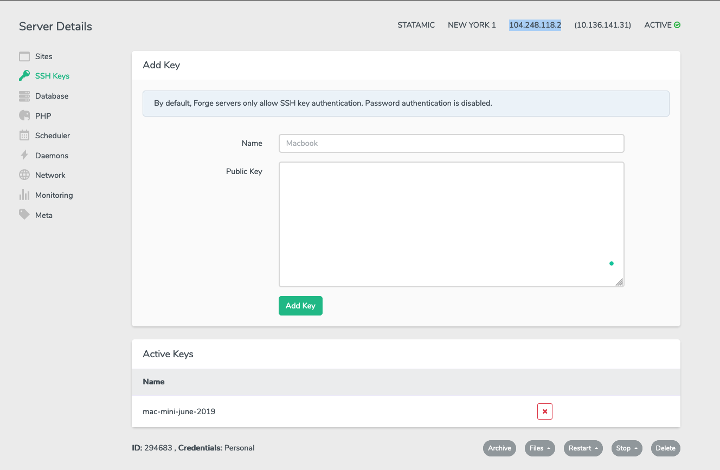
Task: Click the Sites window icon in sidebar
Action: point(24,56)
